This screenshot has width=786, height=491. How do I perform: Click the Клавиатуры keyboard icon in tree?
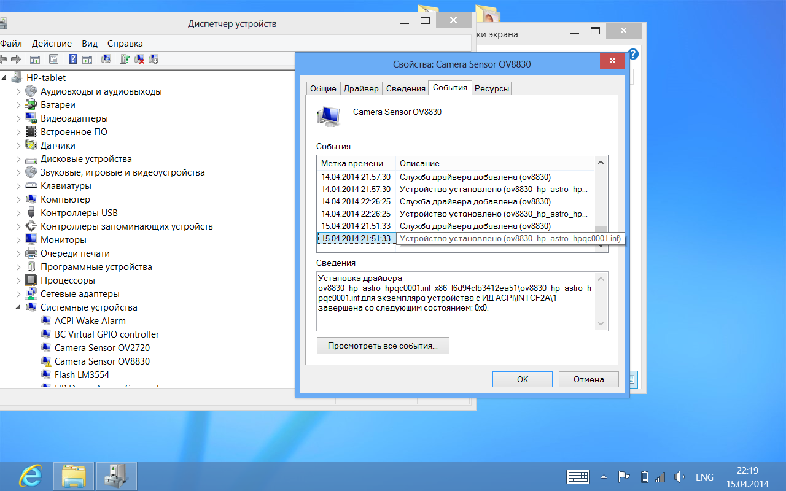coord(31,186)
